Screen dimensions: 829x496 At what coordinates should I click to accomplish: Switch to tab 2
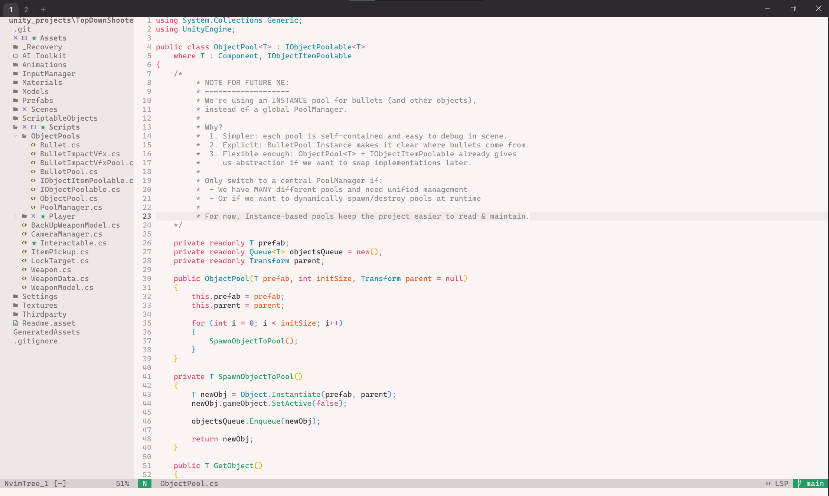(x=26, y=10)
